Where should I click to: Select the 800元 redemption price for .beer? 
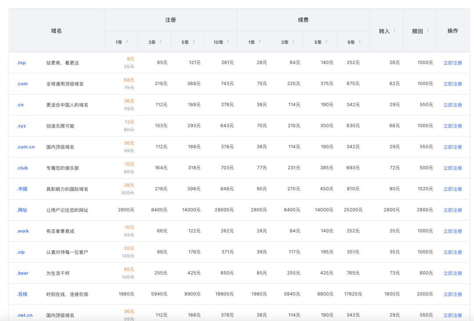[426, 273]
